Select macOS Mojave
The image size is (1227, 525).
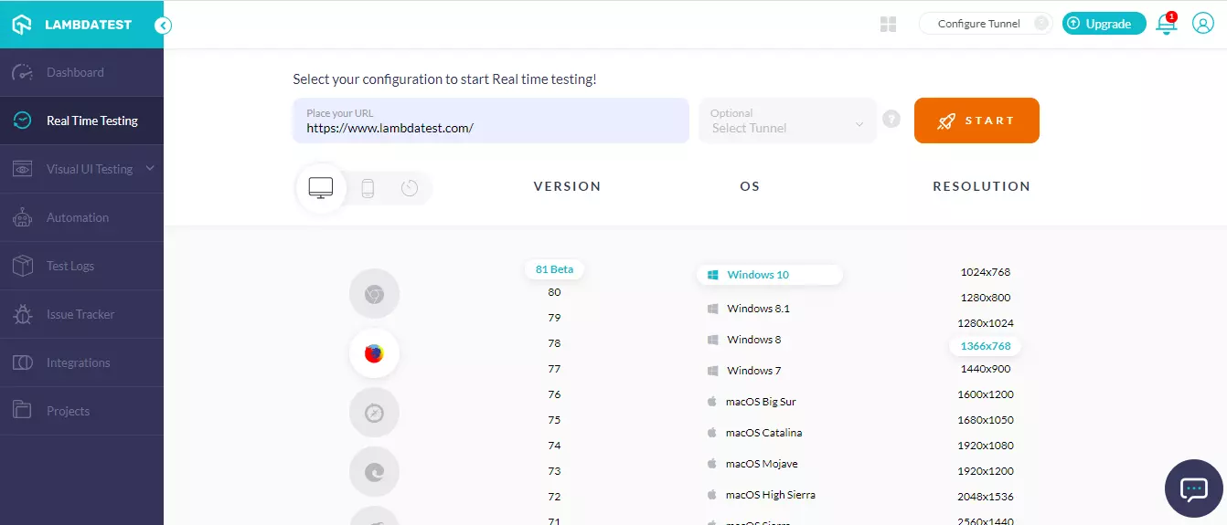752,464
